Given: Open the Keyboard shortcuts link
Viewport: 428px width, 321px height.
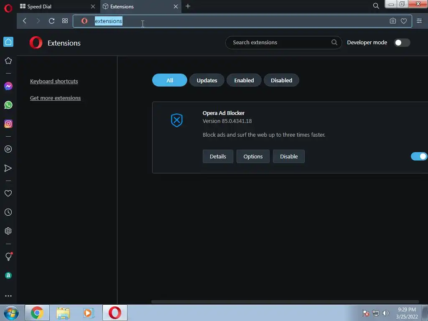Looking at the screenshot, I should tap(54, 82).
